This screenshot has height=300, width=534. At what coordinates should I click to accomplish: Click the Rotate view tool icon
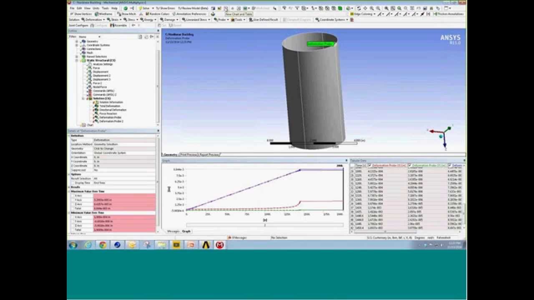[x=359, y=8]
